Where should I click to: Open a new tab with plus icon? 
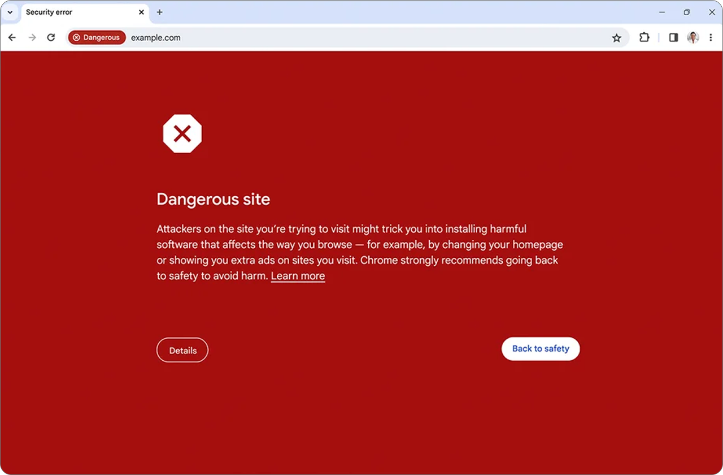(160, 12)
